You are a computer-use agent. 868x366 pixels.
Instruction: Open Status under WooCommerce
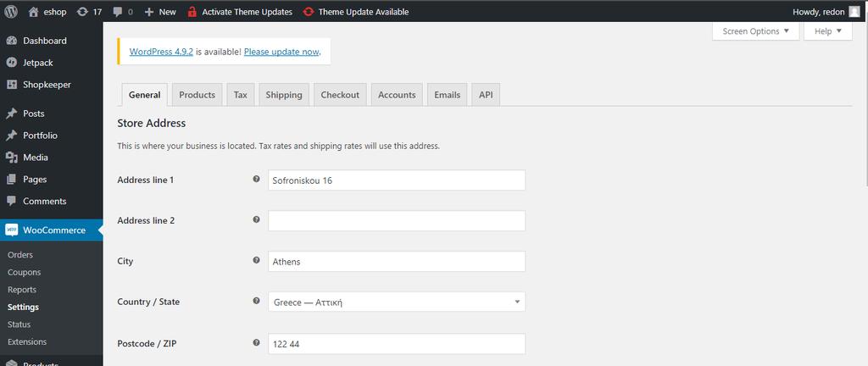19,324
